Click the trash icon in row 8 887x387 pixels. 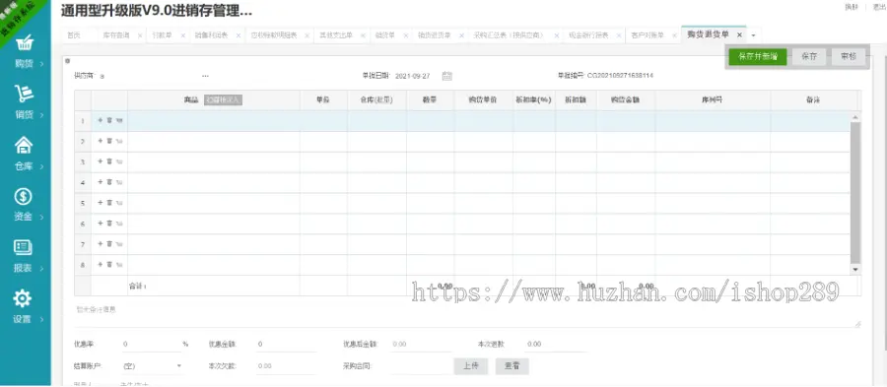pyautogui.click(x=109, y=265)
